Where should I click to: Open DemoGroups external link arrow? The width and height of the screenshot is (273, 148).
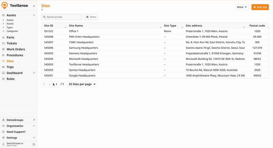[34, 120]
